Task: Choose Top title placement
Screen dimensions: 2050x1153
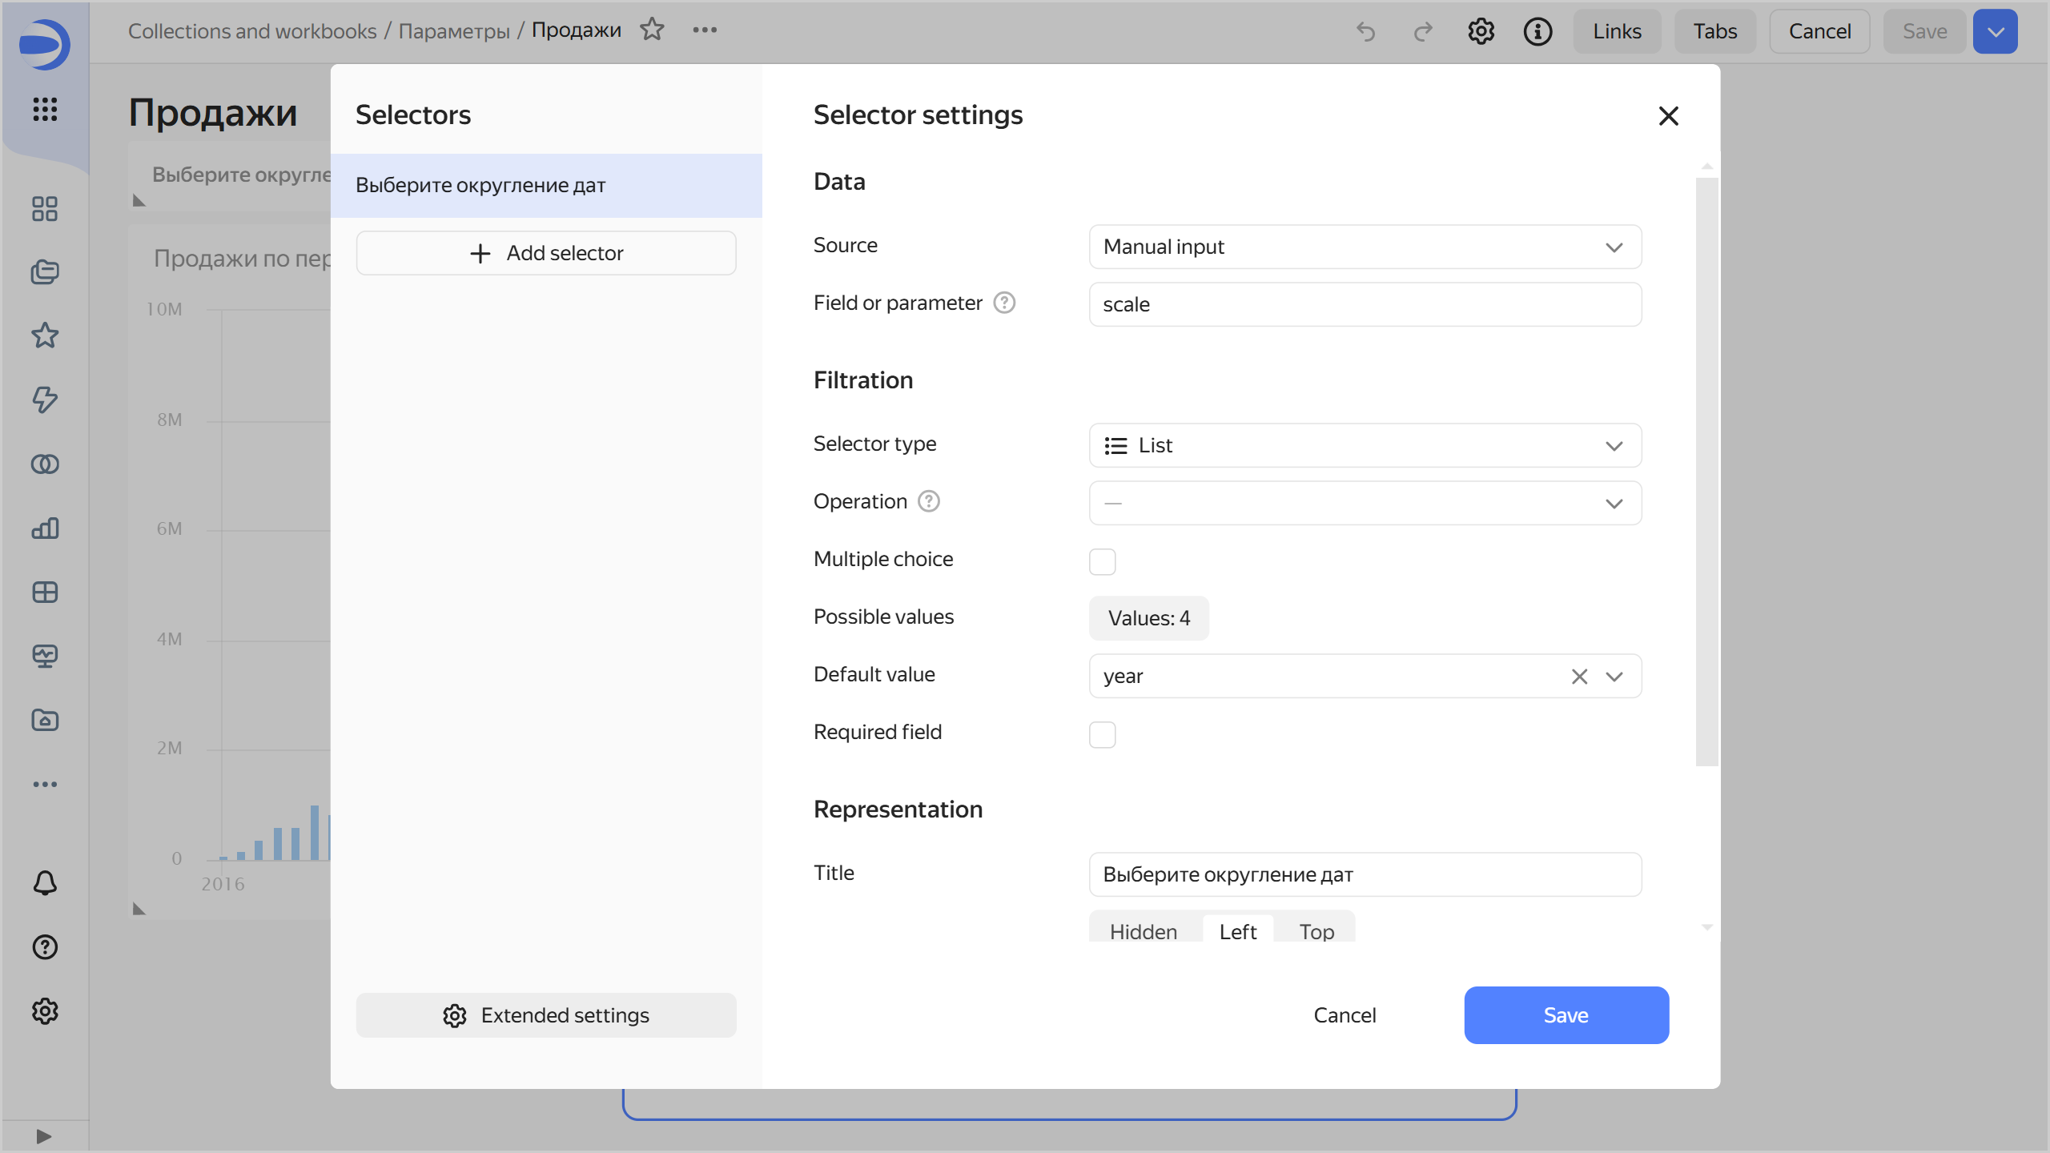Action: 1316,931
